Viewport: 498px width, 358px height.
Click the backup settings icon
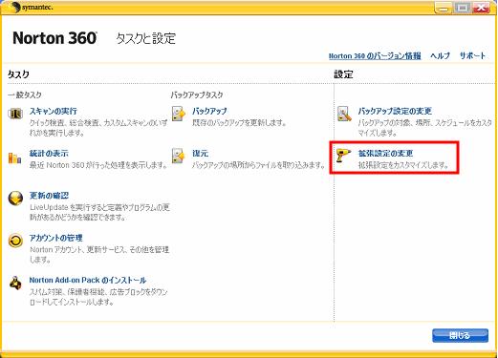click(x=344, y=114)
